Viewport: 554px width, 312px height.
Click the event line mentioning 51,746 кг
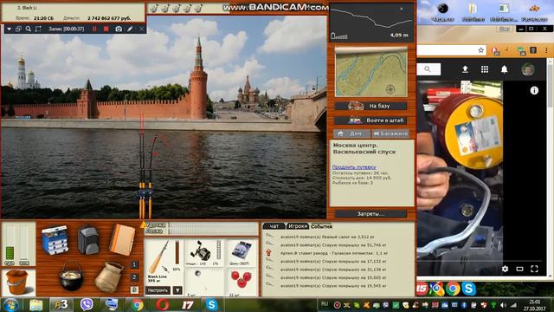click(x=332, y=245)
